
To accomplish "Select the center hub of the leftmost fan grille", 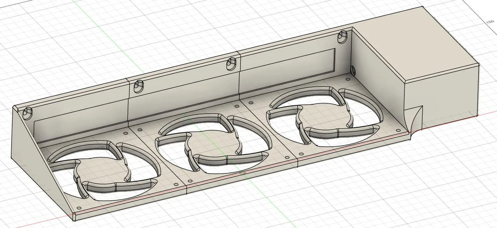I will (102, 170).
